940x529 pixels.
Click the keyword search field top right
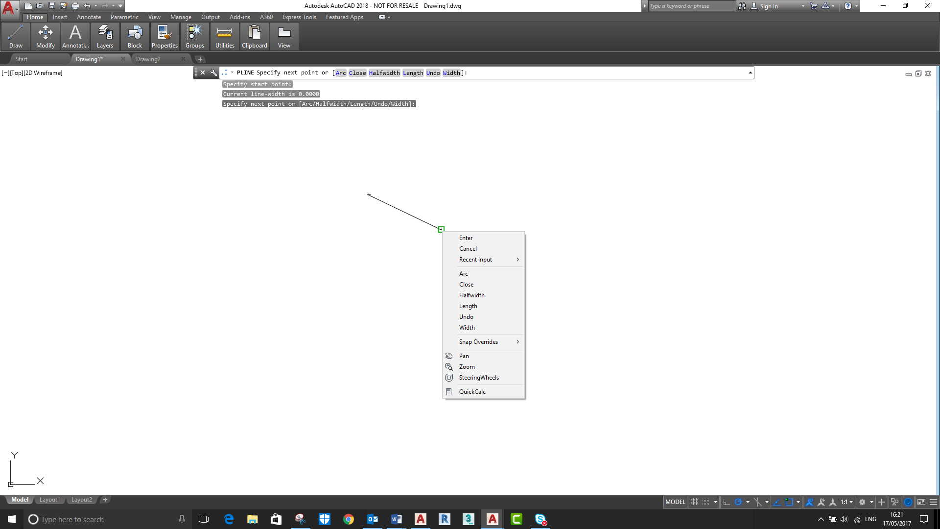tap(690, 6)
